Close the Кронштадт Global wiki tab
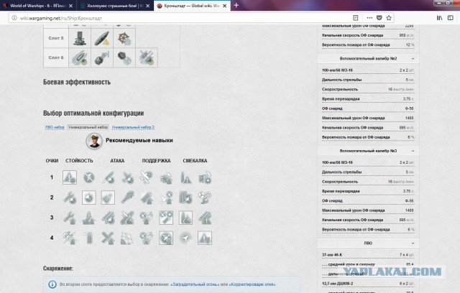The width and height of the screenshot is (460, 293). pos(225,6)
